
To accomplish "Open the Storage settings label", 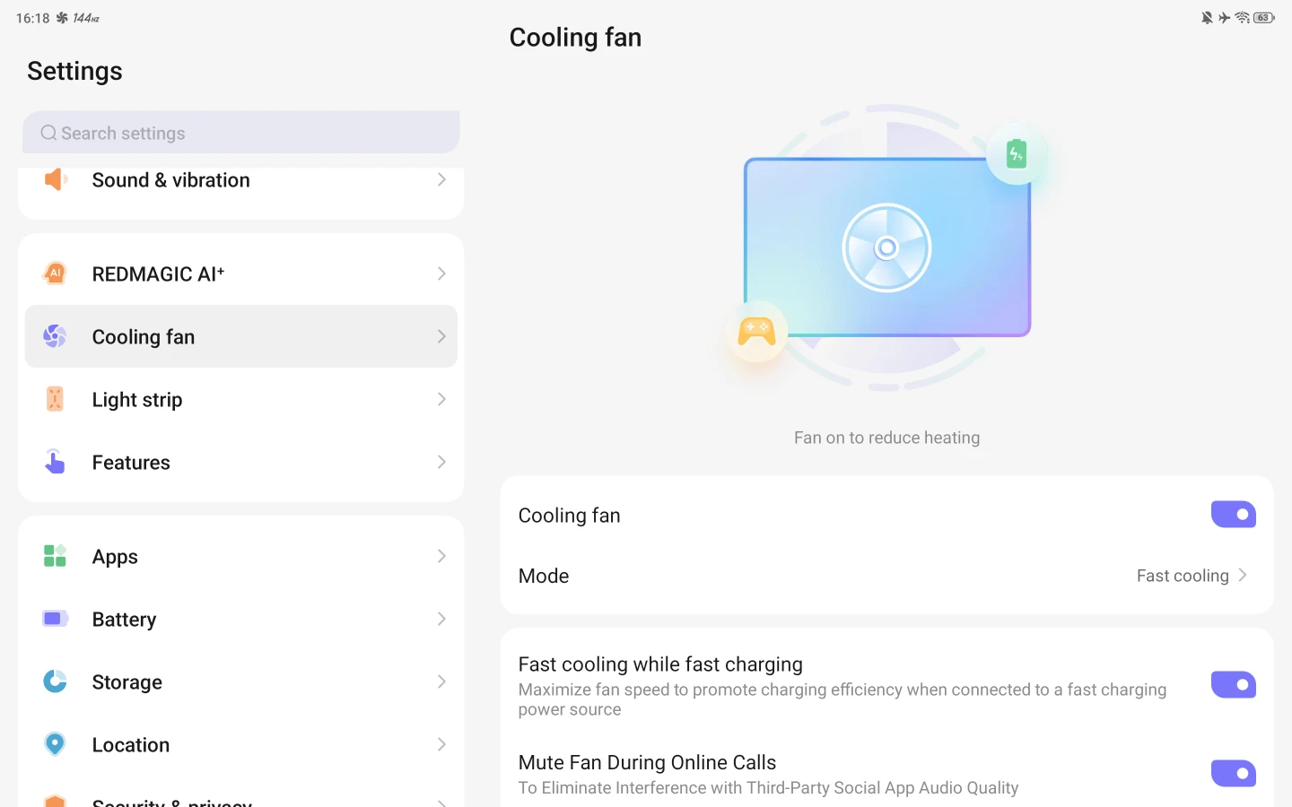I will click(x=127, y=682).
